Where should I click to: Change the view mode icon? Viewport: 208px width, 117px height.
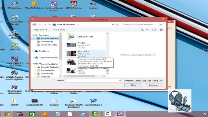[x=143, y=30]
